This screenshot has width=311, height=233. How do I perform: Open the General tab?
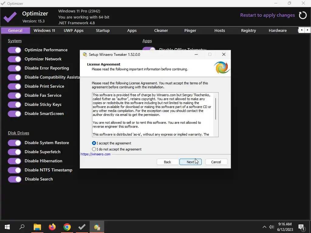pyautogui.click(x=15, y=31)
